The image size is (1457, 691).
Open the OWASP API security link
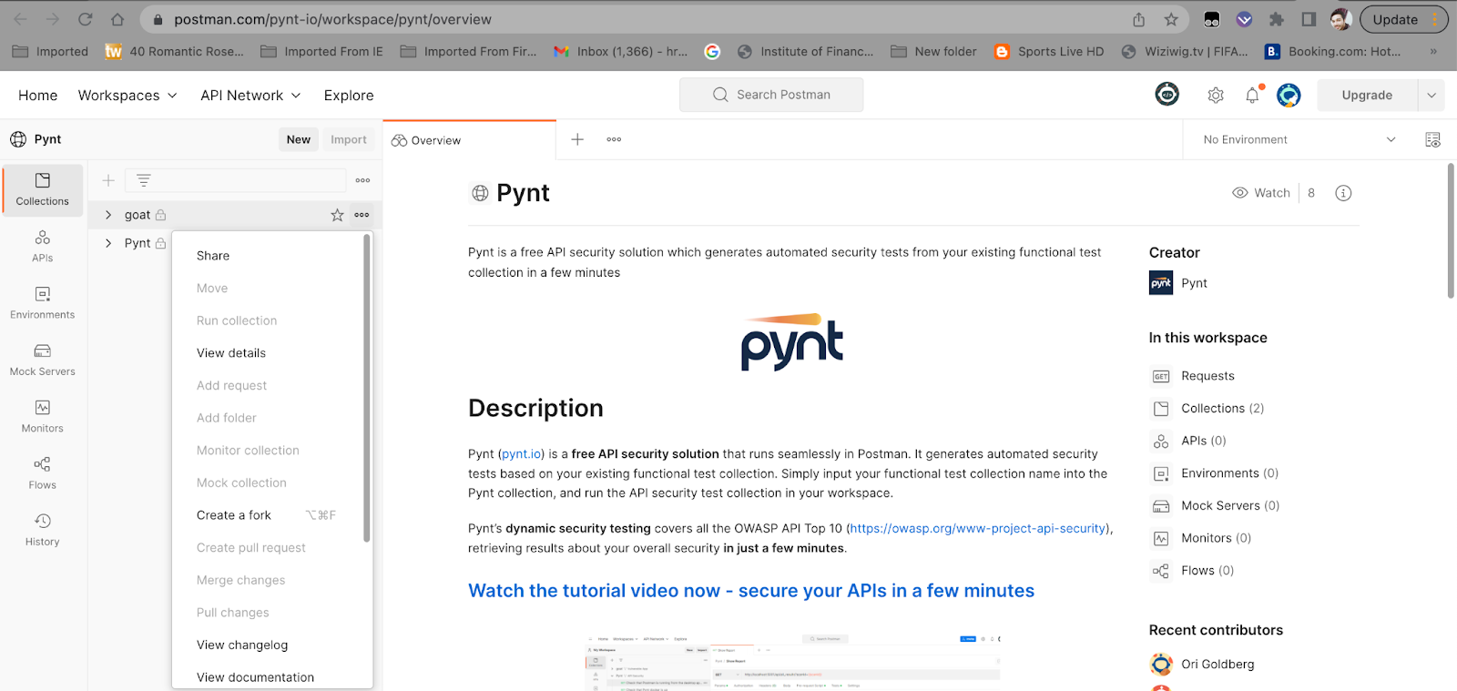point(978,528)
